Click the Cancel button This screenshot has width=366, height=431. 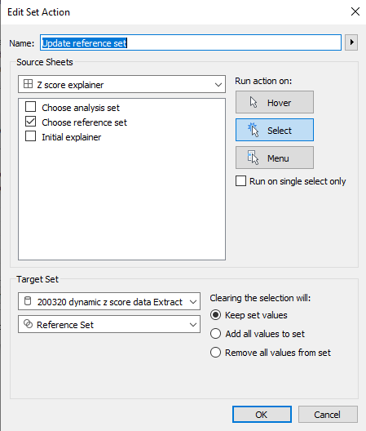pos(328,414)
